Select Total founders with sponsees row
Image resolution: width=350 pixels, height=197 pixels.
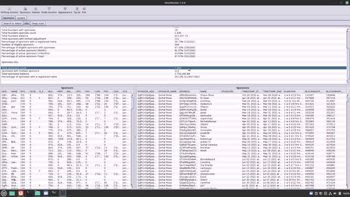[174, 30]
